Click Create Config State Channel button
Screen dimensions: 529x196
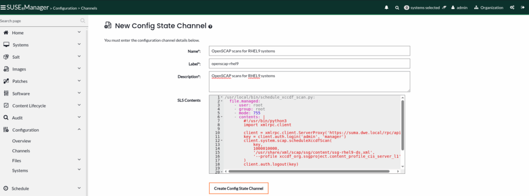(x=239, y=188)
